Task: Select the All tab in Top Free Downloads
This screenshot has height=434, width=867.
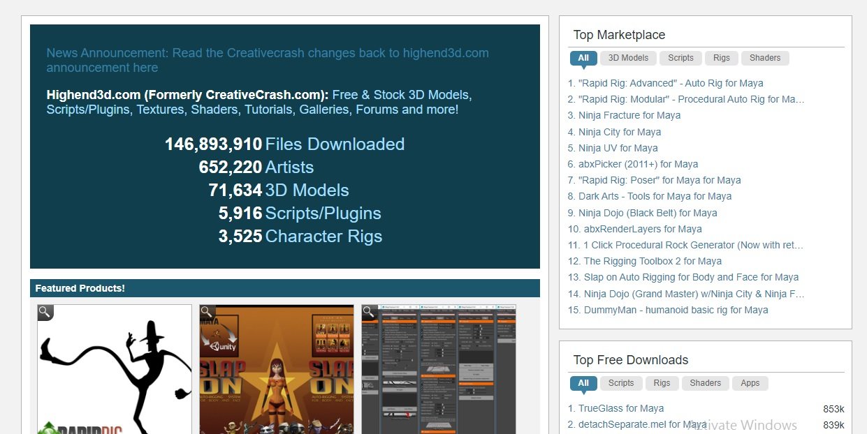Action: tap(583, 383)
